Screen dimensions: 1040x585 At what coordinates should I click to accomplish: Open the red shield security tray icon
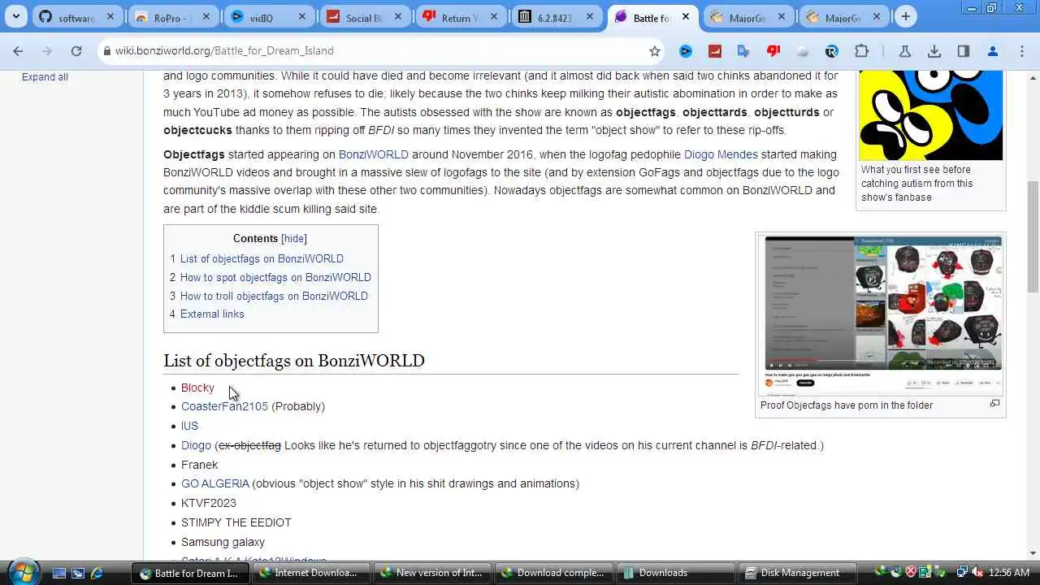point(911,573)
